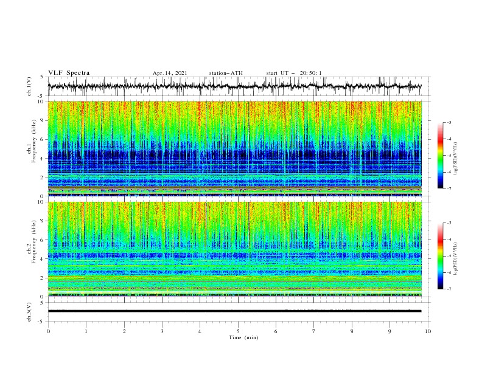Click the ch.1 voltage waveform trace

(x=234, y=86)
